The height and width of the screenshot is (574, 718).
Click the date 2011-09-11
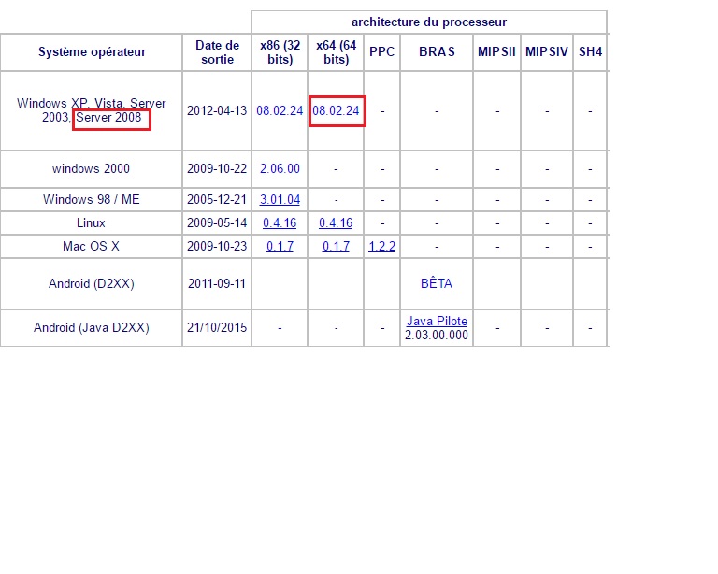point(217,284)
